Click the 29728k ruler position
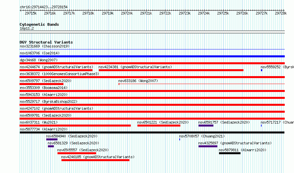Image resolution: width=294 pixels, height=173 pixels. tap(281, 13)
